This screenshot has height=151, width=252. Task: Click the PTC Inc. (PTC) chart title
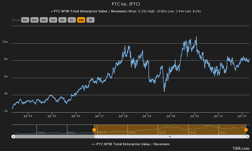pyautogui.click(x=125, y=4)
